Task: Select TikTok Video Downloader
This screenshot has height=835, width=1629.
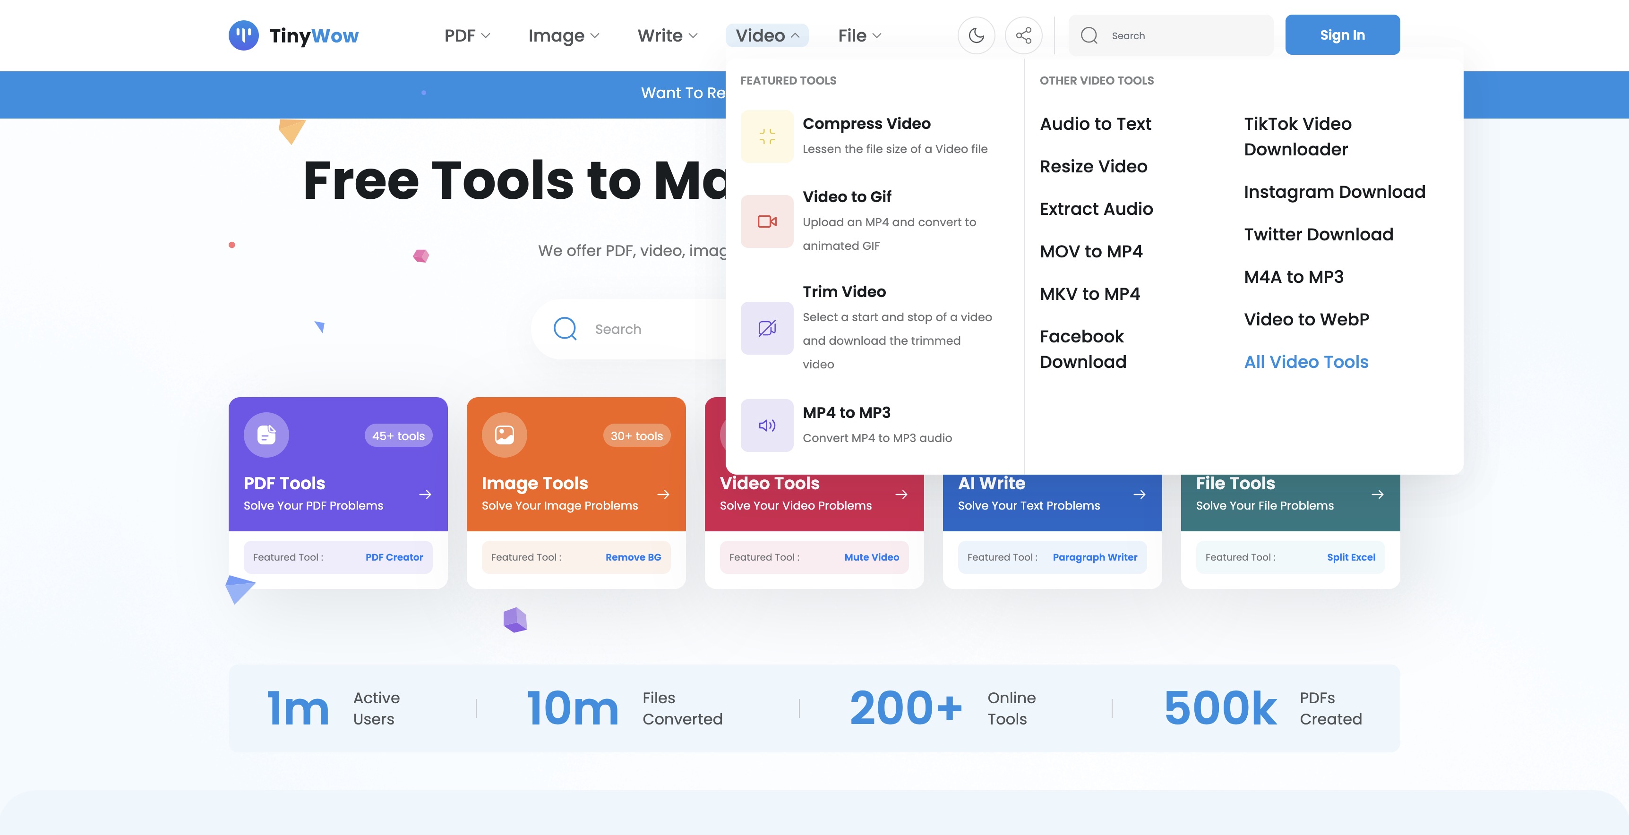Action: (1297, 136)
